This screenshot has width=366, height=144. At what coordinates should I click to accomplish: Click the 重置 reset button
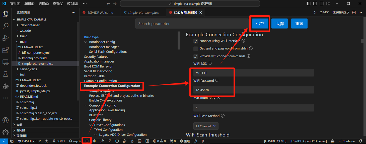[x=299, y=24]
